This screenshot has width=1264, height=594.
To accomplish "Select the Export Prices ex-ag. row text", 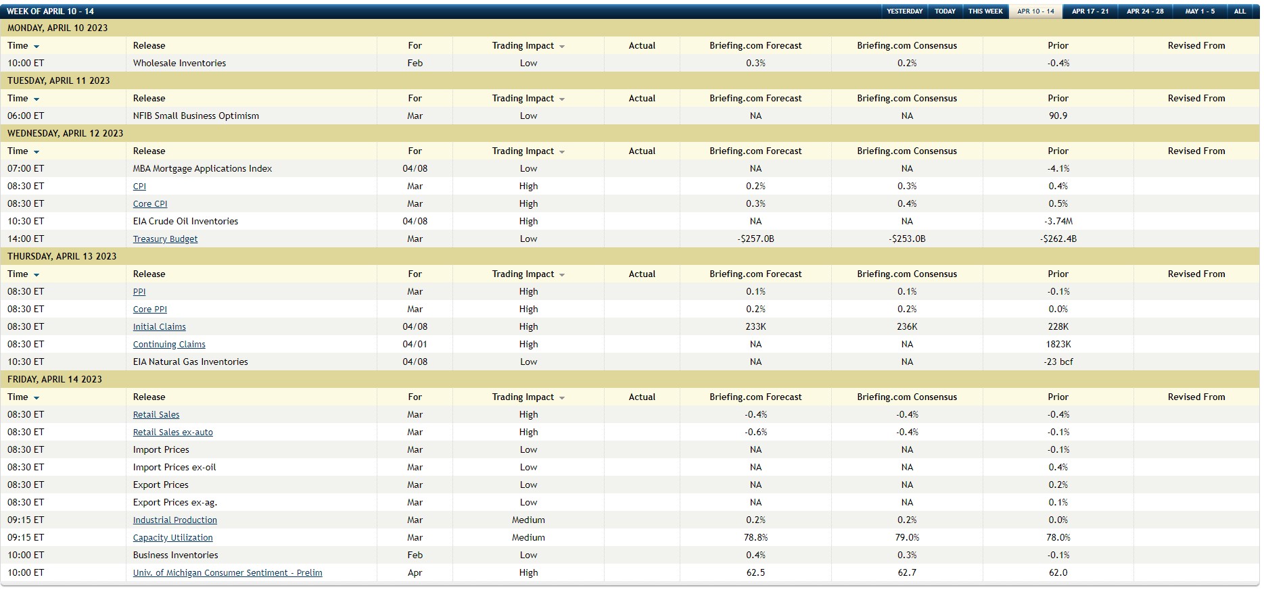I will tap(175, 502).
